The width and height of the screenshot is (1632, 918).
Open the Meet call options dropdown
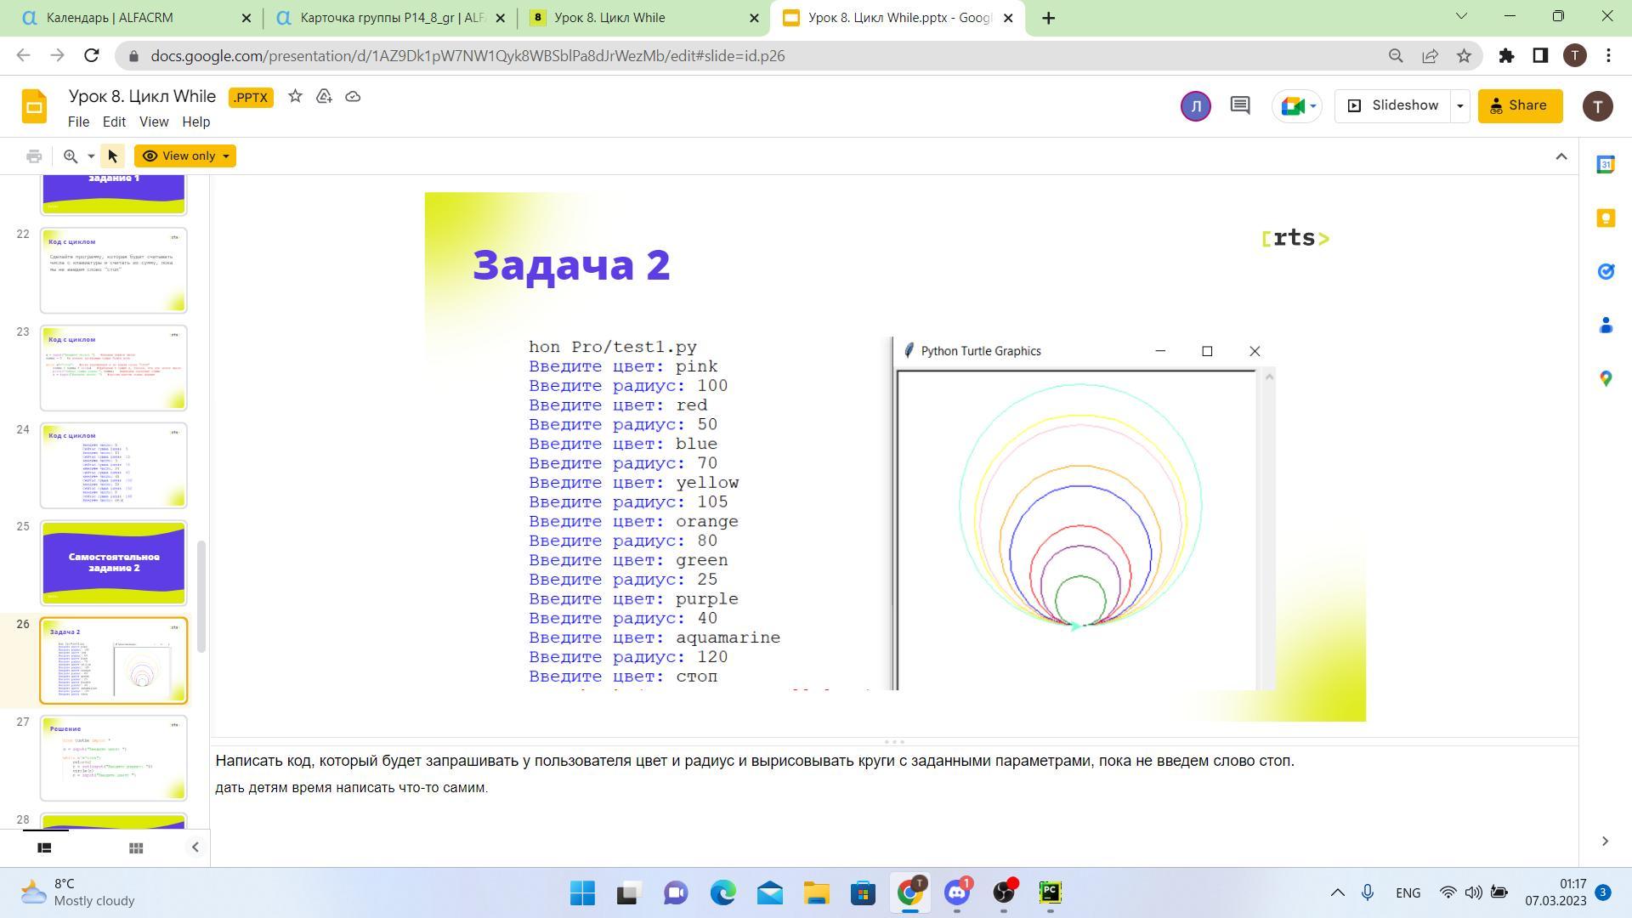point(1313,106)
